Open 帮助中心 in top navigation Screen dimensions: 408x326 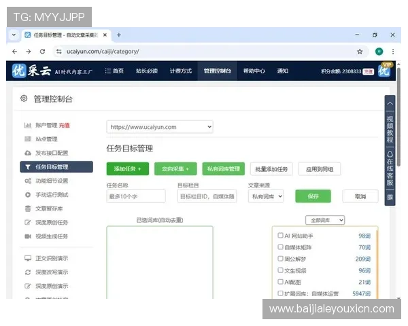coord(254,71)
